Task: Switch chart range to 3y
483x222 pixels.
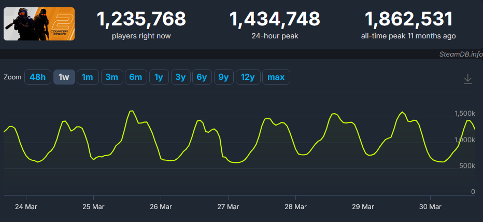Action: click(180, 77)
